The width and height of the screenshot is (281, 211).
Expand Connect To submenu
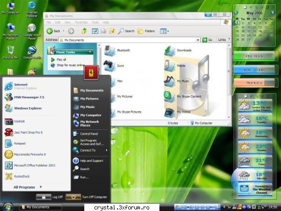(x=90, y=150)
